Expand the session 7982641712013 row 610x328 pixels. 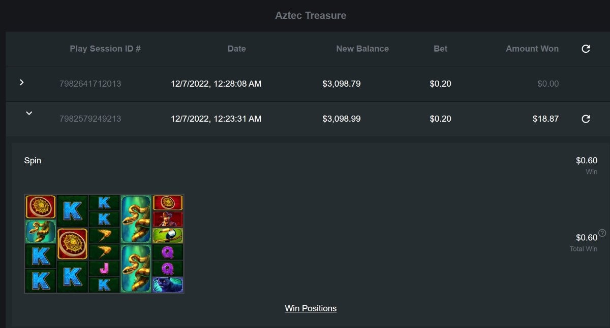point(21,82)
